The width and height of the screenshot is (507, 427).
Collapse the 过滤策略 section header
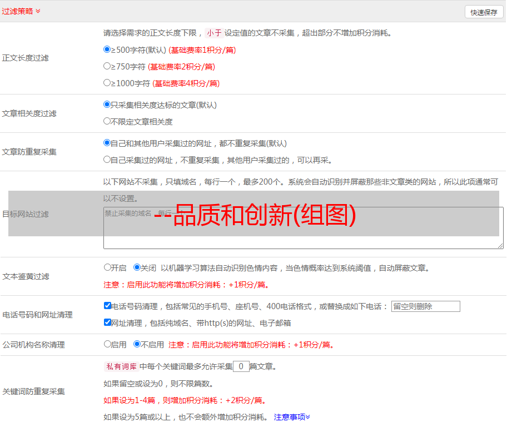click(21, 11)
